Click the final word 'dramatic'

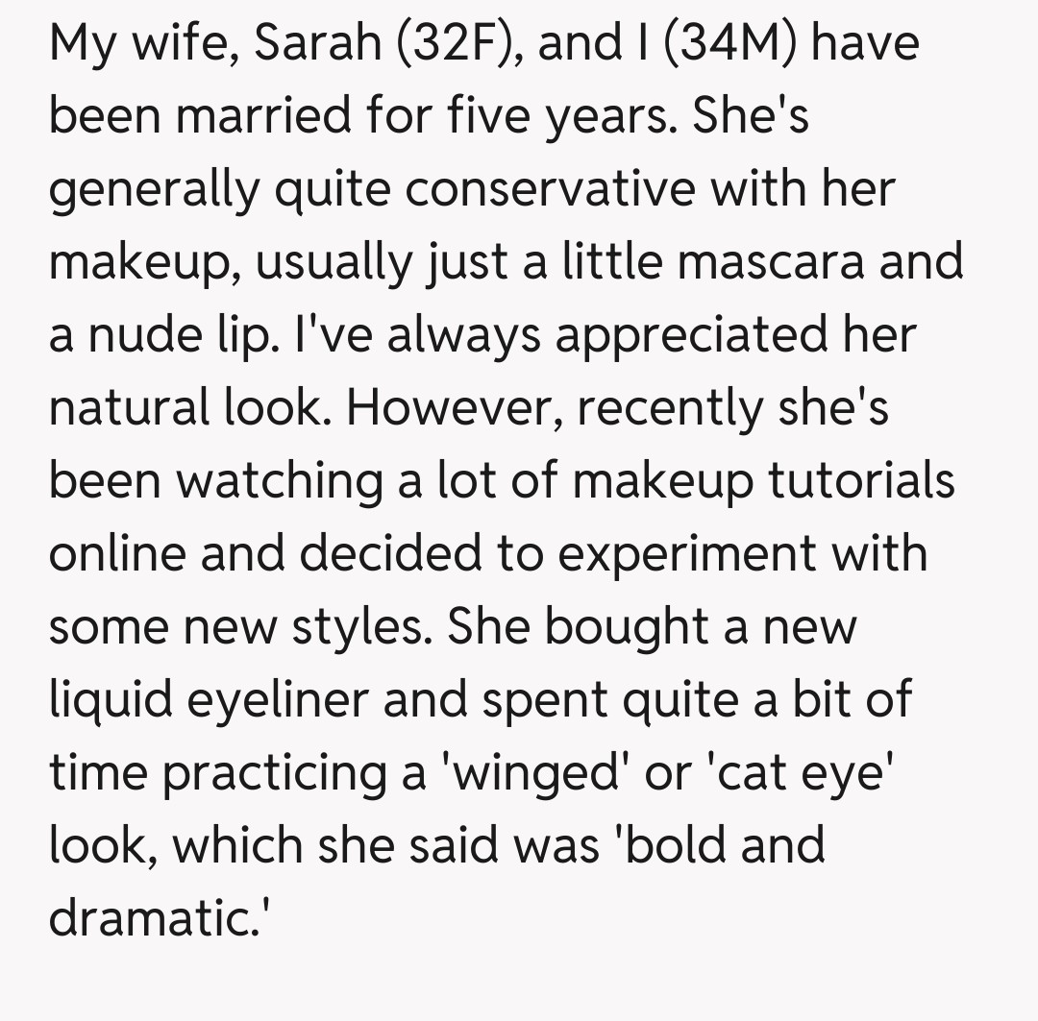coord(154,917)
